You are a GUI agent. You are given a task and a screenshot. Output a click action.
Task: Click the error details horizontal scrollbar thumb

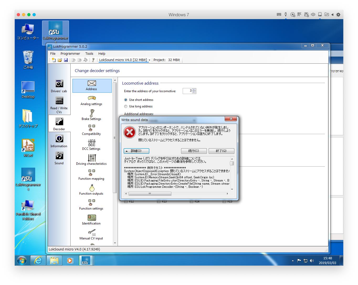(150, 194)
